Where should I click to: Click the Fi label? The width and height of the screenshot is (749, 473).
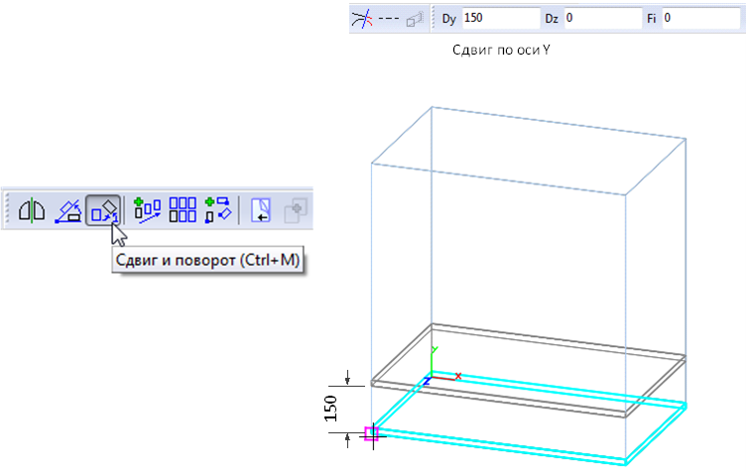652,19
